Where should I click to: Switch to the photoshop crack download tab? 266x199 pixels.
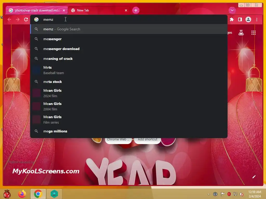coord(37,10)
